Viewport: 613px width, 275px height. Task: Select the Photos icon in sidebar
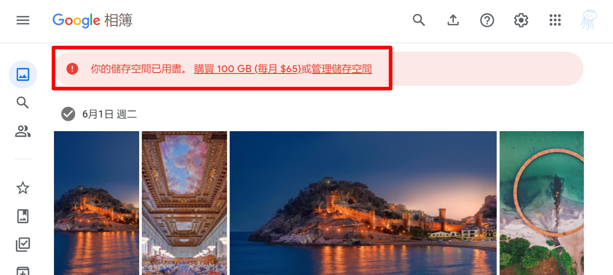click(23, 74)
